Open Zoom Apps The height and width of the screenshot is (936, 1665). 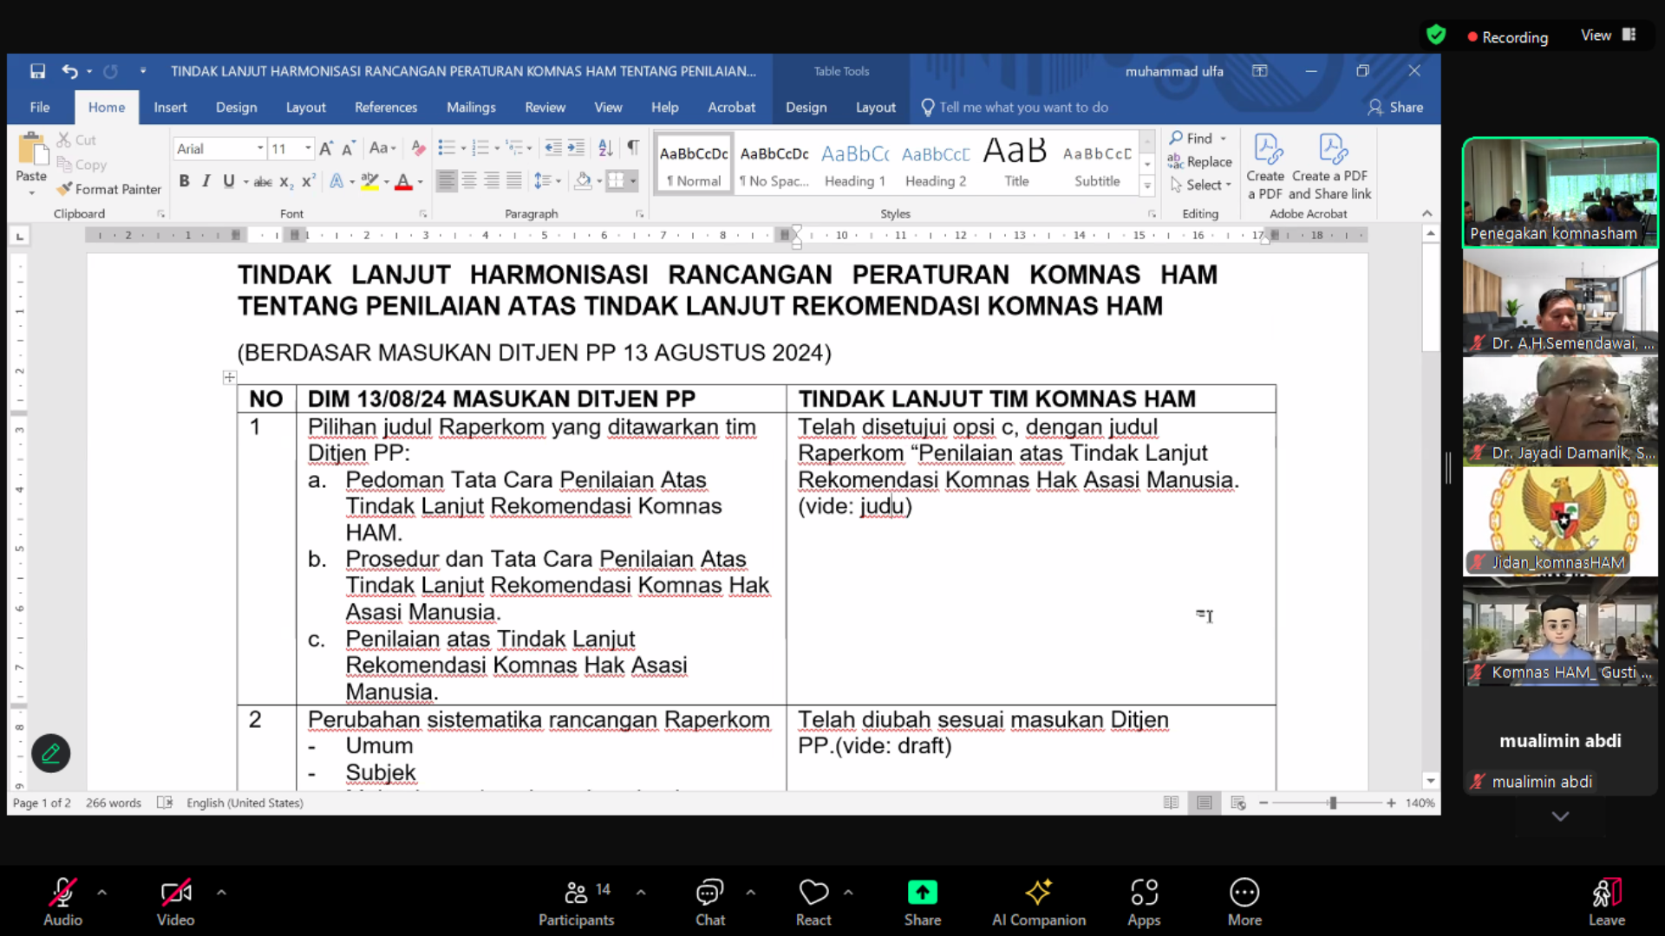tap(1144, 902)
